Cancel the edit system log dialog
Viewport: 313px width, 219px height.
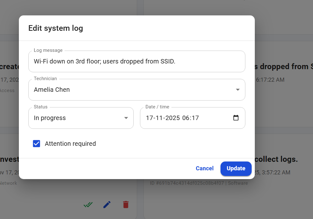coord(204,168)
